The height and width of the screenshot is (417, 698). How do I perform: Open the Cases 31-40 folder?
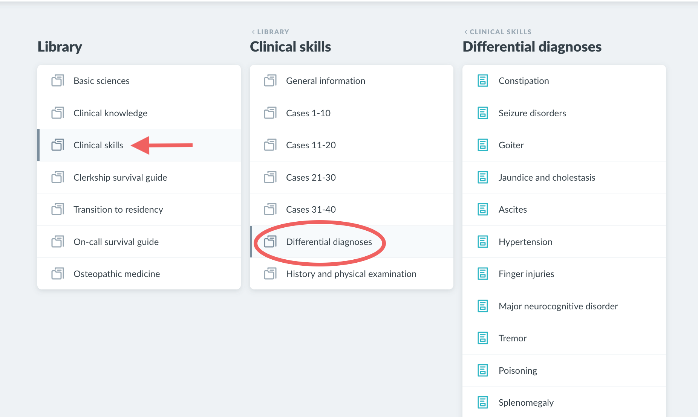click(352, 210)
